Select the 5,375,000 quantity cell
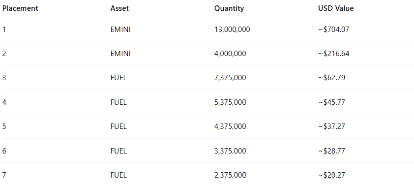The width and height of the screenshot is (414, 186). pyautogui.click(x=230, y=102)
